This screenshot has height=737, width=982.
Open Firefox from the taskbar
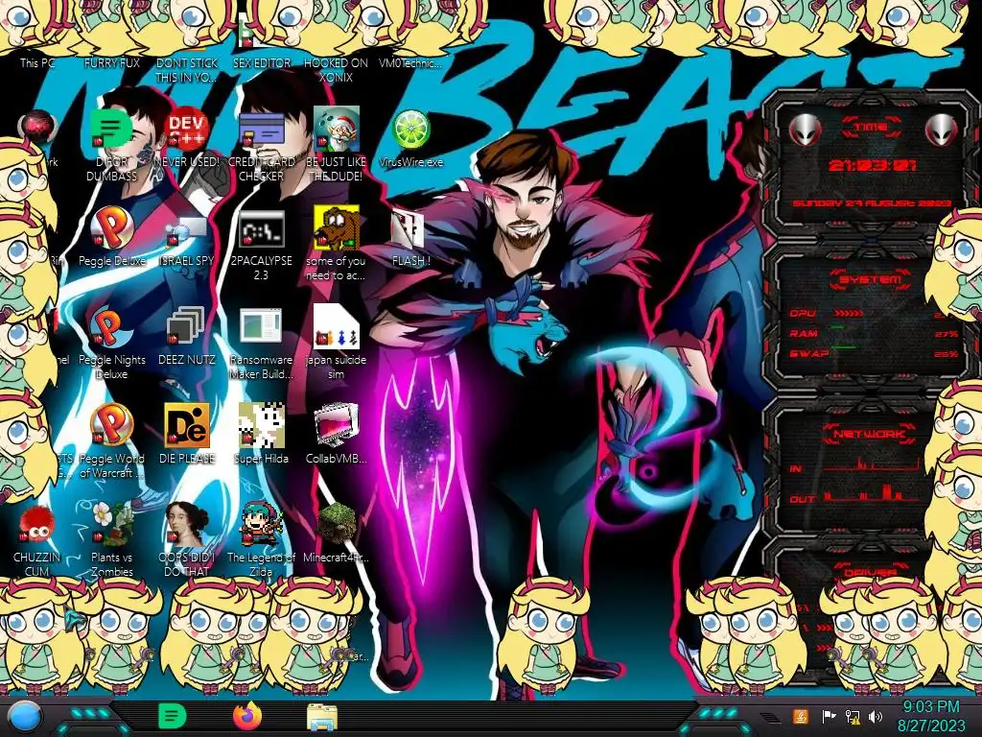[247, 716]
